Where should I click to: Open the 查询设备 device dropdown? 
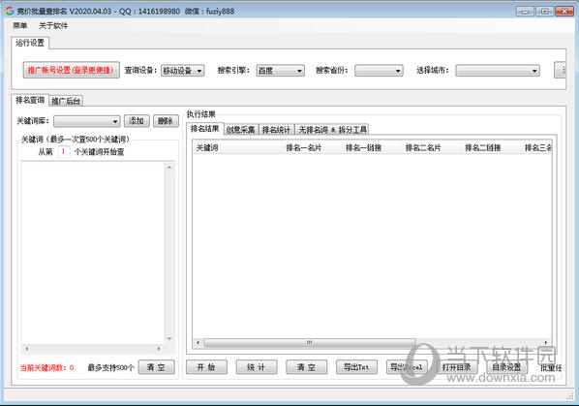tap(182, 71)
